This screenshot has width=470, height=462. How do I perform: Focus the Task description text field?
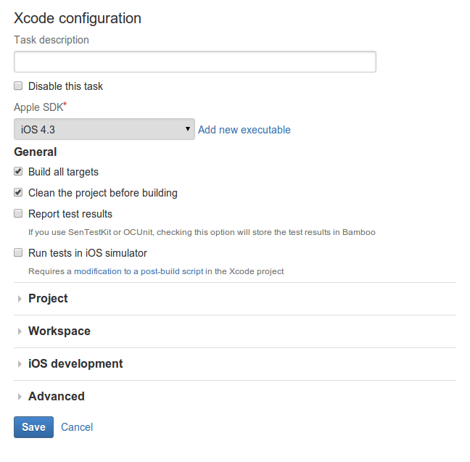(x=195, y=62)
